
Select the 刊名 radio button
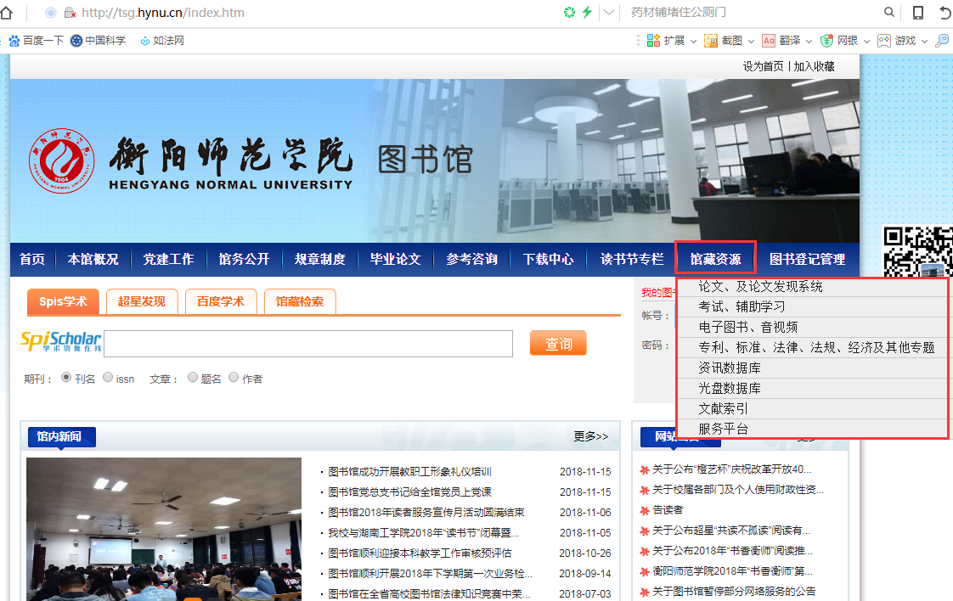(x=66, y=378)
